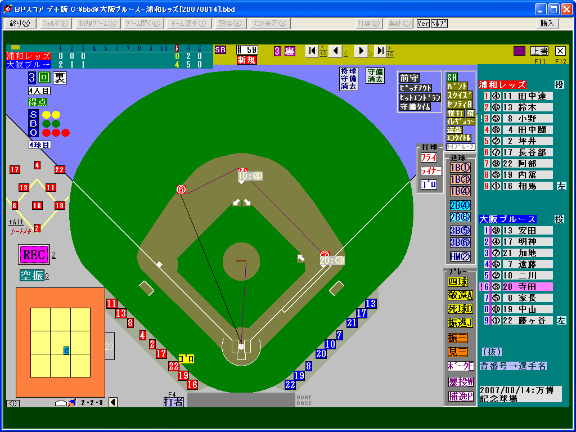Click 投球守備消去 to clear pitch and fielding
The image size is (576, 432).
[x=348, y=79]
